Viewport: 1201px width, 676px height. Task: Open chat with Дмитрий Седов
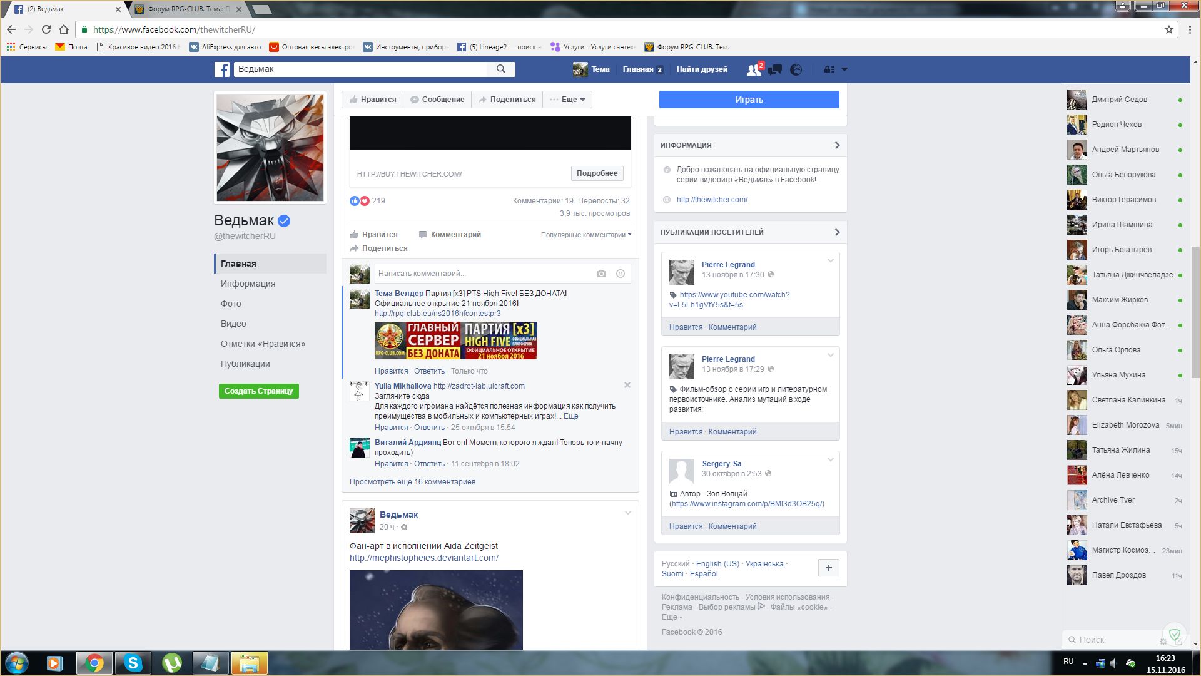click(x=1125, y=100)
